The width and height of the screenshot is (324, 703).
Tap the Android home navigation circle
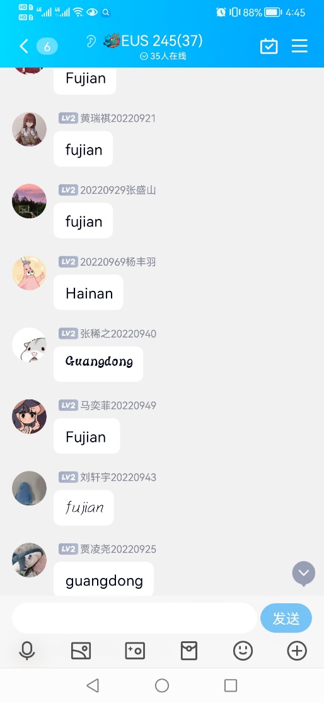162,685
